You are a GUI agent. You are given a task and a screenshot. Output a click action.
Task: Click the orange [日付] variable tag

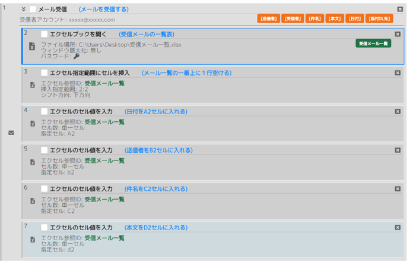pyautogui.click(x=355, y=18)
